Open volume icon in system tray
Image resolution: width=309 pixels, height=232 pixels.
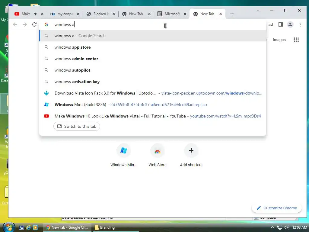click(287, 227)
